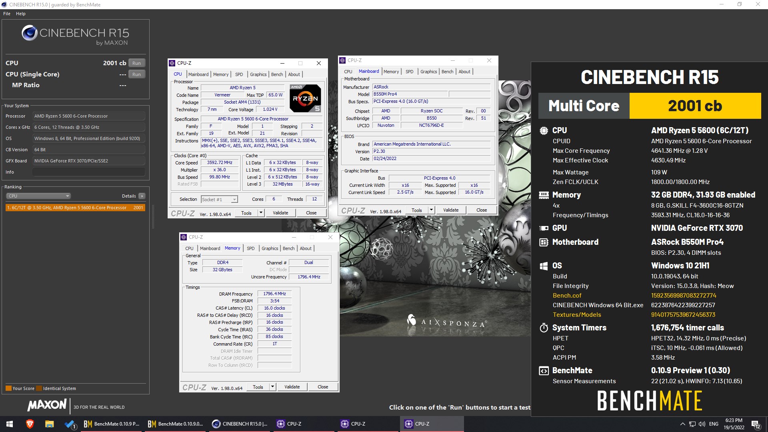Expand Tools dropdown arrow in Memory CPU-Z window
The image size is (768, 432).
coord(273,387)
